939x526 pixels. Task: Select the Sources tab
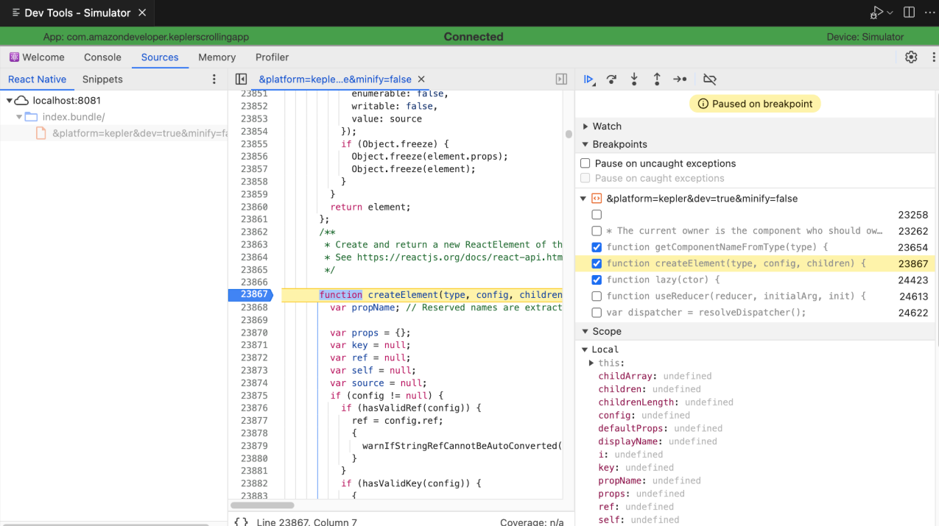tap(160, 57)
